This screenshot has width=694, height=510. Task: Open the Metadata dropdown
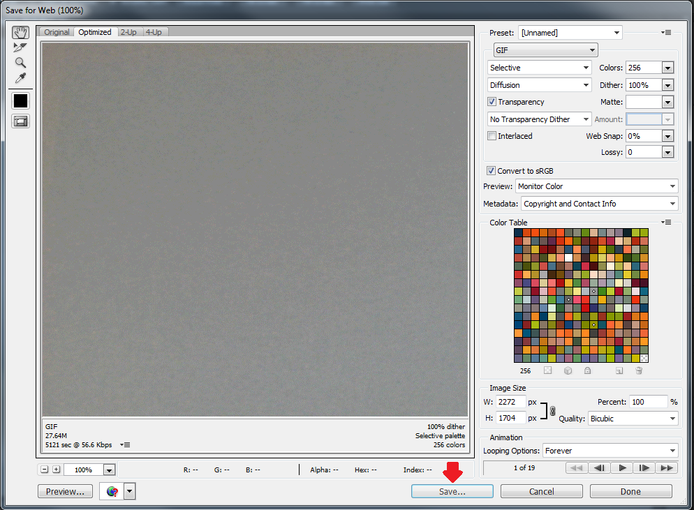click(599, 204)
